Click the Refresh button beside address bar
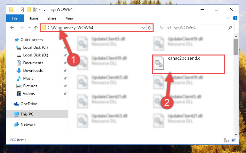 149,28
